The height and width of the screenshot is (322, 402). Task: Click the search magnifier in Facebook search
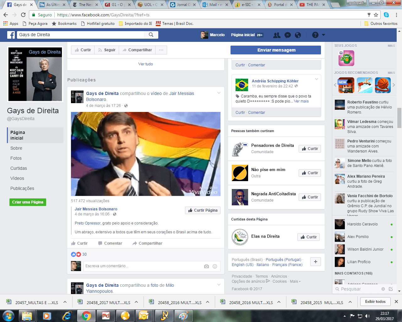coord(151,35)
